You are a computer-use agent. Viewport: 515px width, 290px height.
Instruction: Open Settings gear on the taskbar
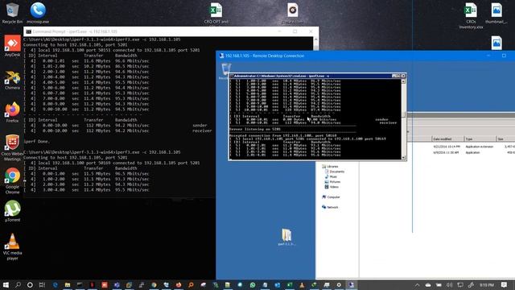pos(339,284)
